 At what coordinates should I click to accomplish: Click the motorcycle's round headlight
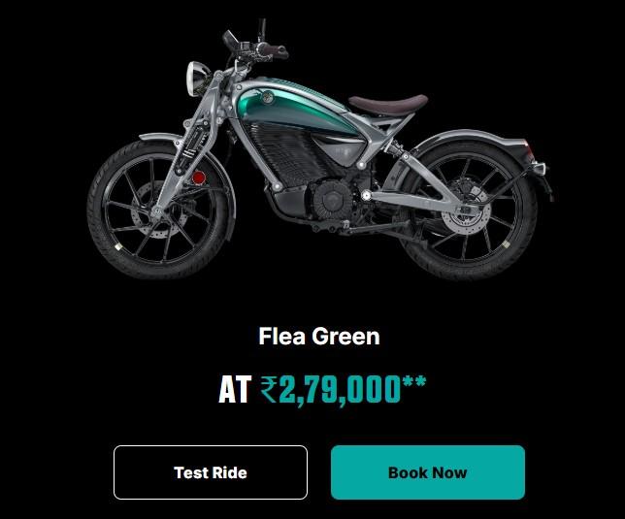(197, 78)
